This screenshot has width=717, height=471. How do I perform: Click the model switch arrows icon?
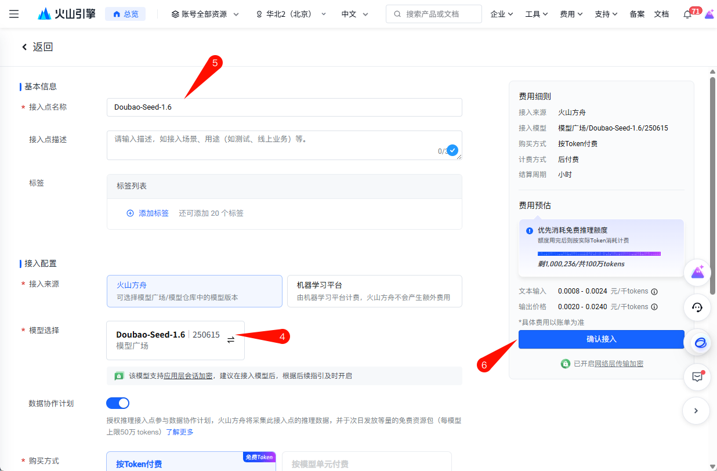(231, 340)
